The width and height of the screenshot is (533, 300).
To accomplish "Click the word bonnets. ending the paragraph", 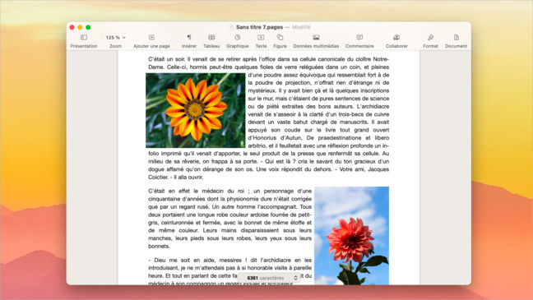I will tap(159, 246).
